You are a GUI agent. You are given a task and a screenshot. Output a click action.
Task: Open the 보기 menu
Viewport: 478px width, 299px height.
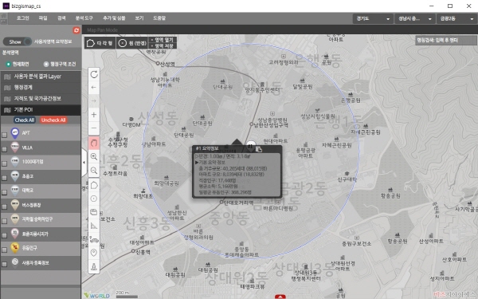(x=139, y=18)
